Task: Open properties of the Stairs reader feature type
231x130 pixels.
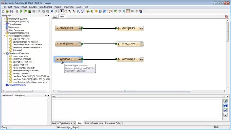Action: pyautogui.click(x=79, y=29)
